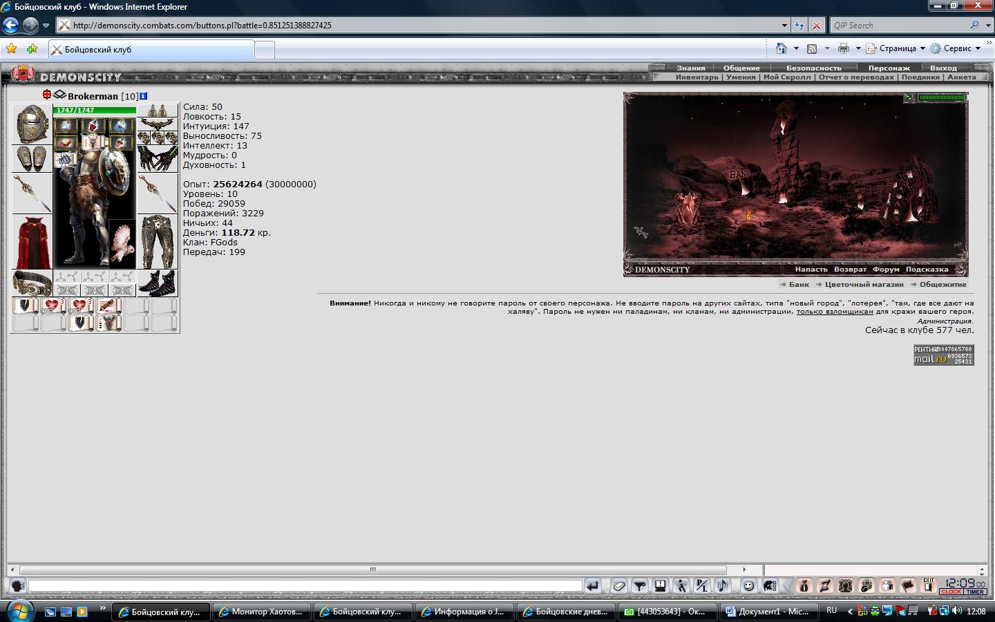This screenshot has height=622, width=995.
Task: Click the Выход menu item
Action: 943,68
